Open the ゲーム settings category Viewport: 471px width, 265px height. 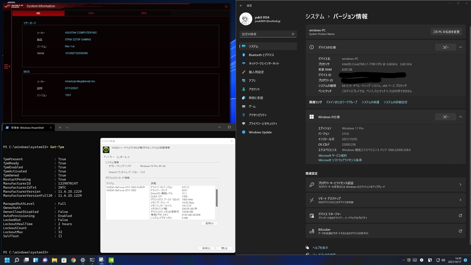click(252, 106)
